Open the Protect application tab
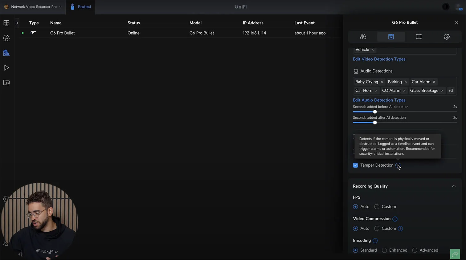 [x=81, y=7]
